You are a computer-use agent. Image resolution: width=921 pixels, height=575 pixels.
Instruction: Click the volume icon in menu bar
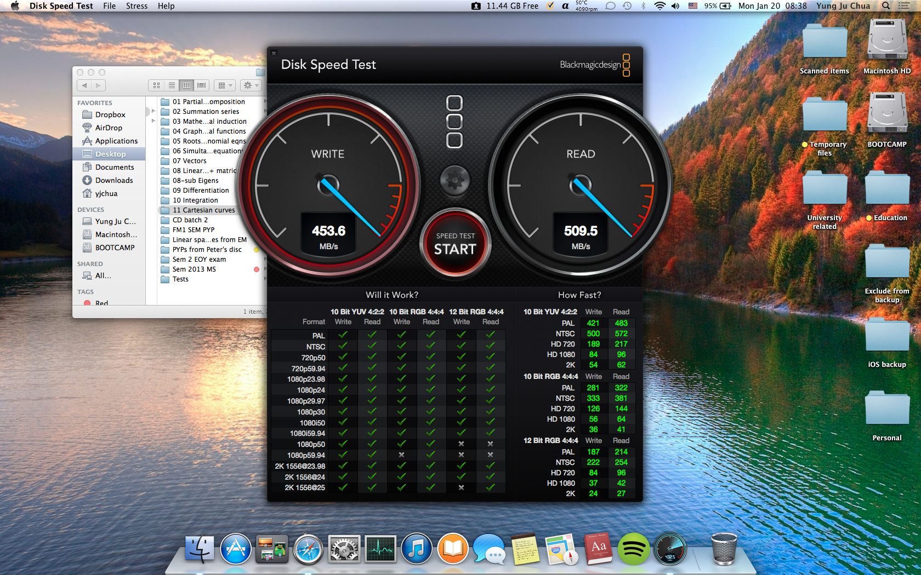click(x=675, y=6)
